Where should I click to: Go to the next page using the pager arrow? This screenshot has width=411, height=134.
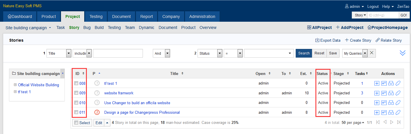[x=392, y=122]
